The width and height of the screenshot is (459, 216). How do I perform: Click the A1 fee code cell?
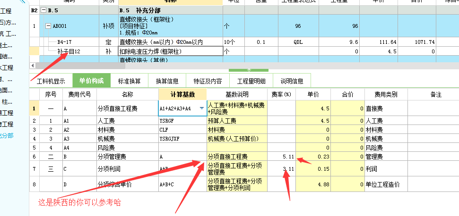79,121
